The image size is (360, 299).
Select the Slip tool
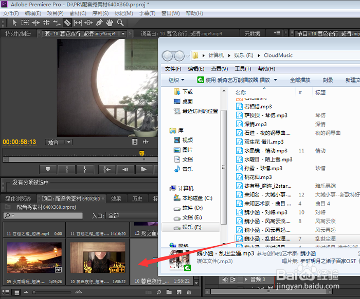click(x=78, y=23)
